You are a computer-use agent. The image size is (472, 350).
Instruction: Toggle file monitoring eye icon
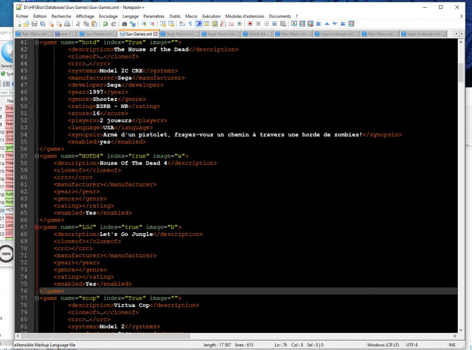tap(240, 24)
